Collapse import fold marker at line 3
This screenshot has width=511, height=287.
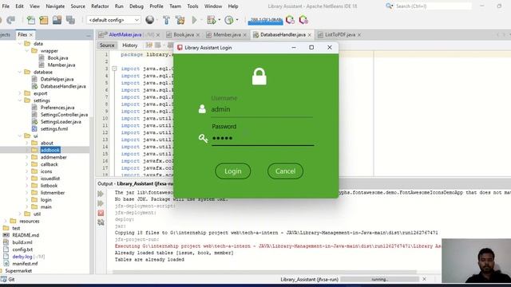pos(114,69)
